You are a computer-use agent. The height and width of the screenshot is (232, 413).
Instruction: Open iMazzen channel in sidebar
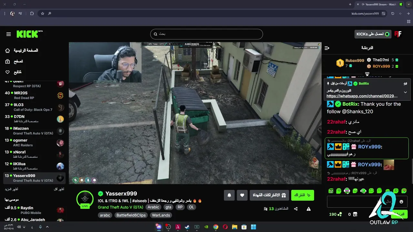click(x=34, y=131)
